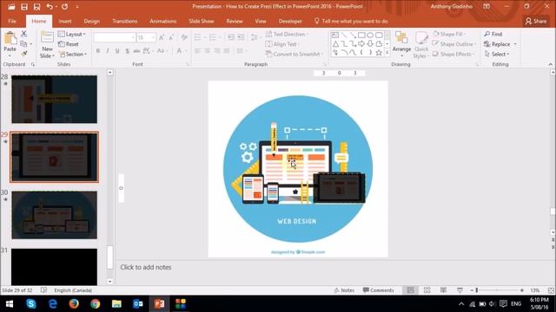Switch to the Design tab

[91, 21]
